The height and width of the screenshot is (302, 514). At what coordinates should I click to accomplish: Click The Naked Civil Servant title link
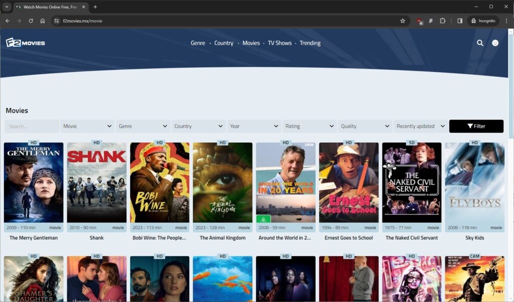(412, 238)
